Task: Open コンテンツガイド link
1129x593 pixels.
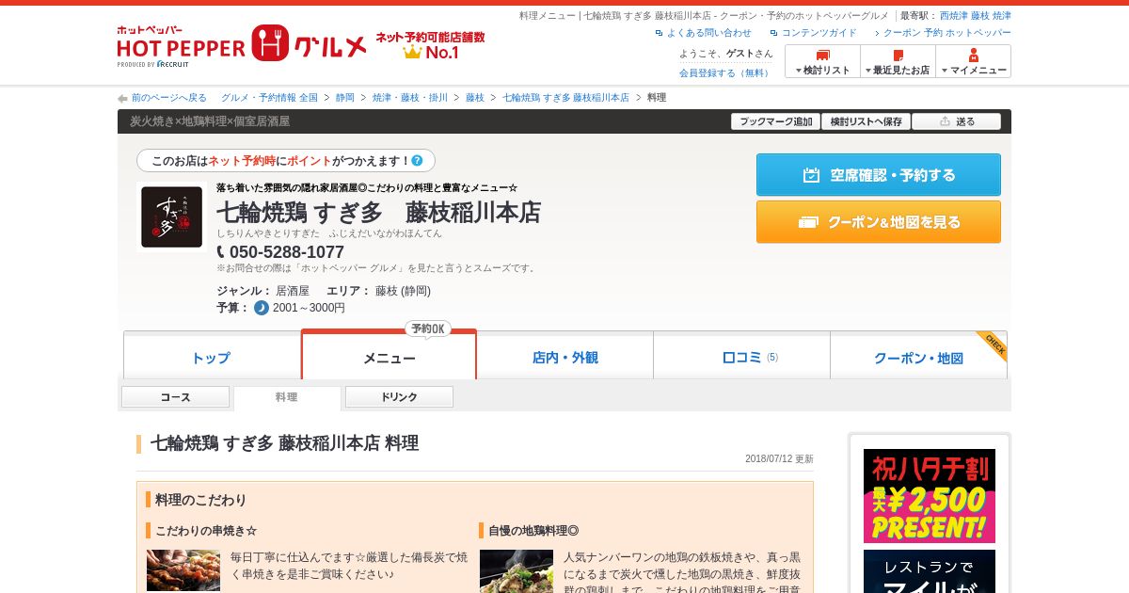Action: 819,33
